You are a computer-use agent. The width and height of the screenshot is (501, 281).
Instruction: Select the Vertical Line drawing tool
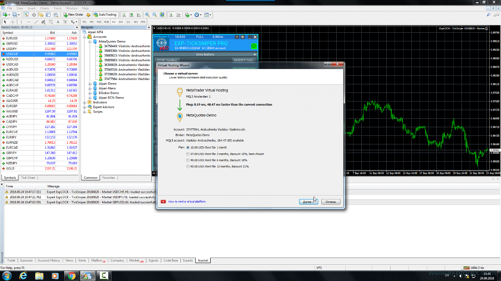click(x=22, y=22)
